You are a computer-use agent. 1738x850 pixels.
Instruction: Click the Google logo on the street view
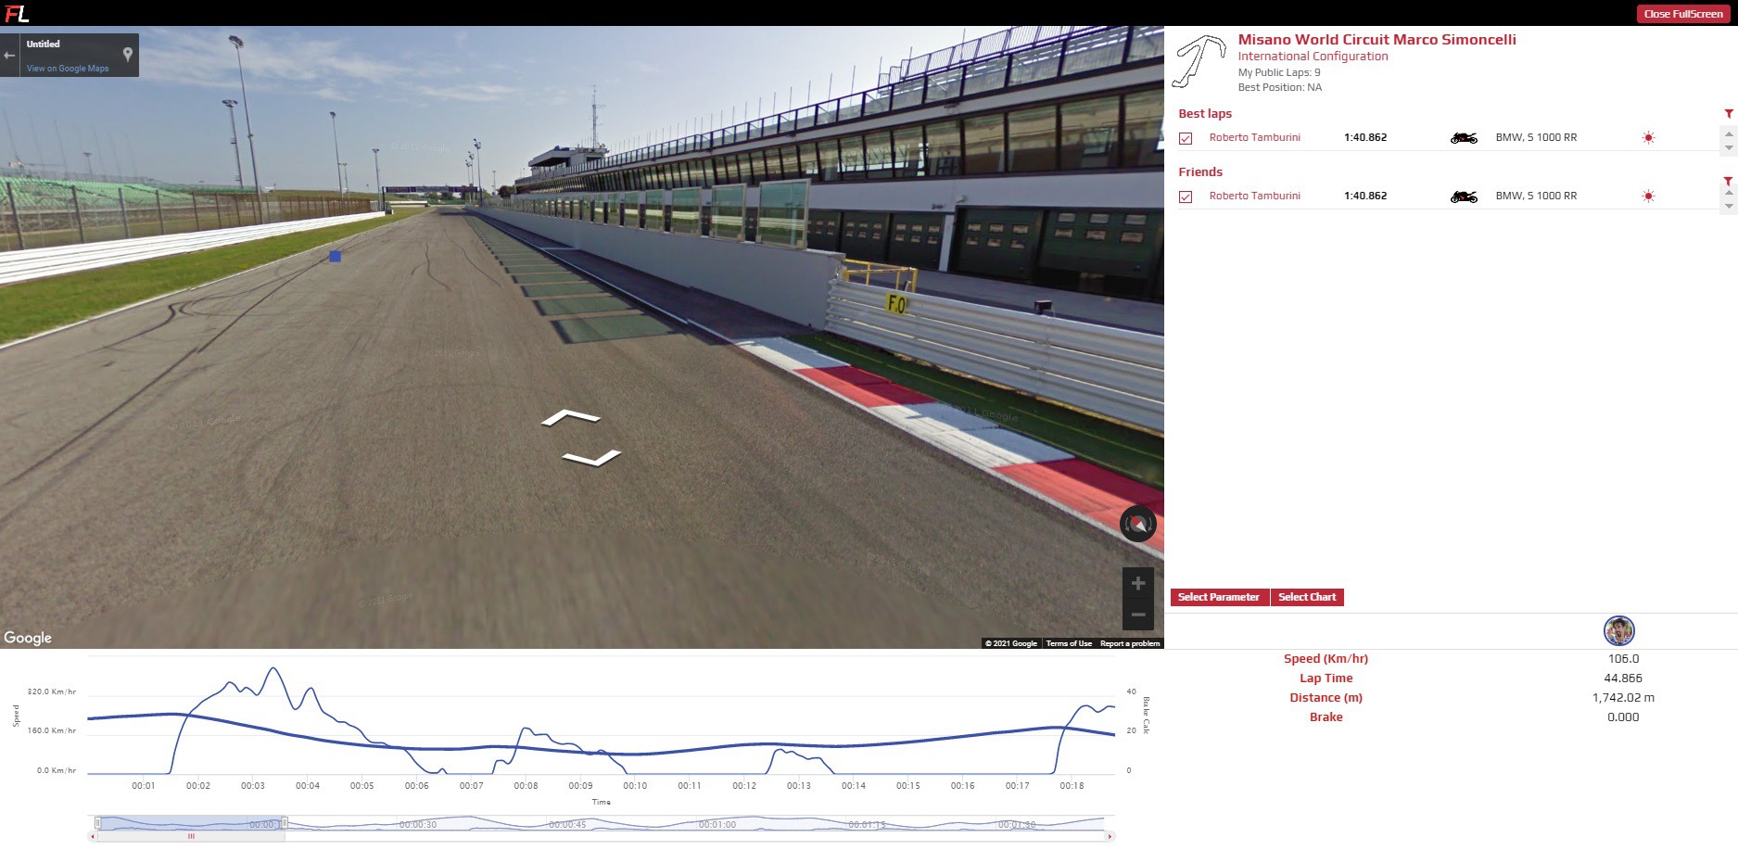click(28, 638)
